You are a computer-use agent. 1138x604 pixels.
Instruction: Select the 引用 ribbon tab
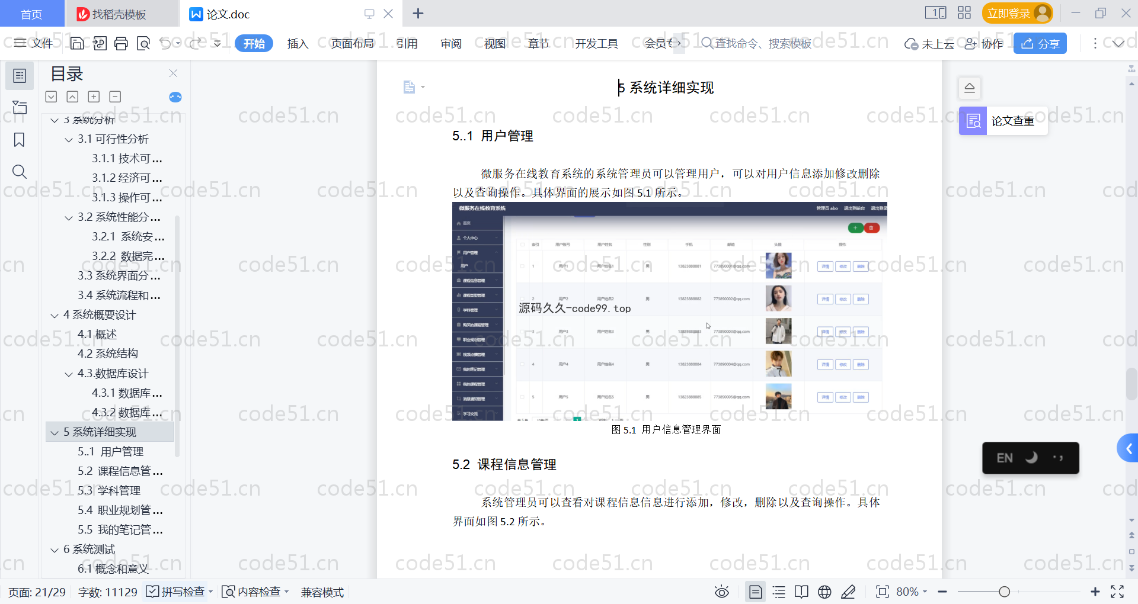point(407,43)
